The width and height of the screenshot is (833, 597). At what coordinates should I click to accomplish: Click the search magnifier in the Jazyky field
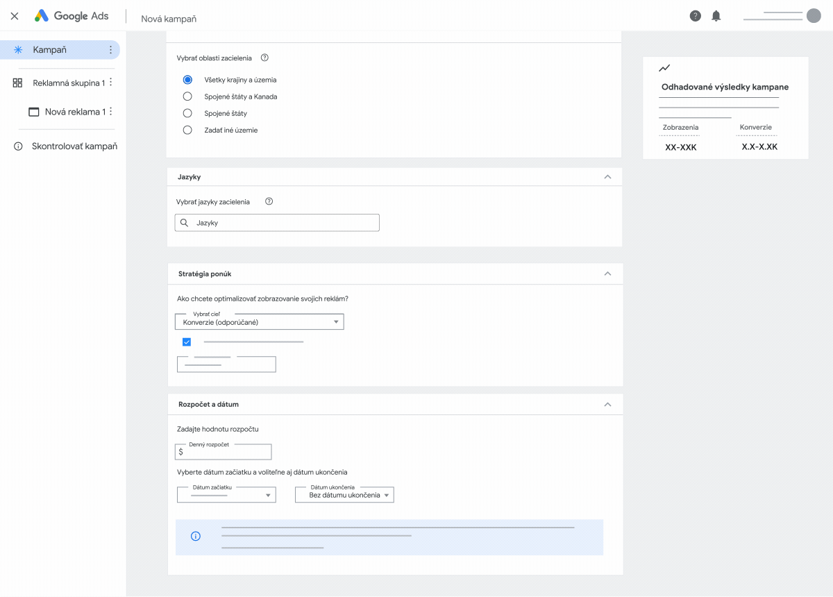click(184, 223)
